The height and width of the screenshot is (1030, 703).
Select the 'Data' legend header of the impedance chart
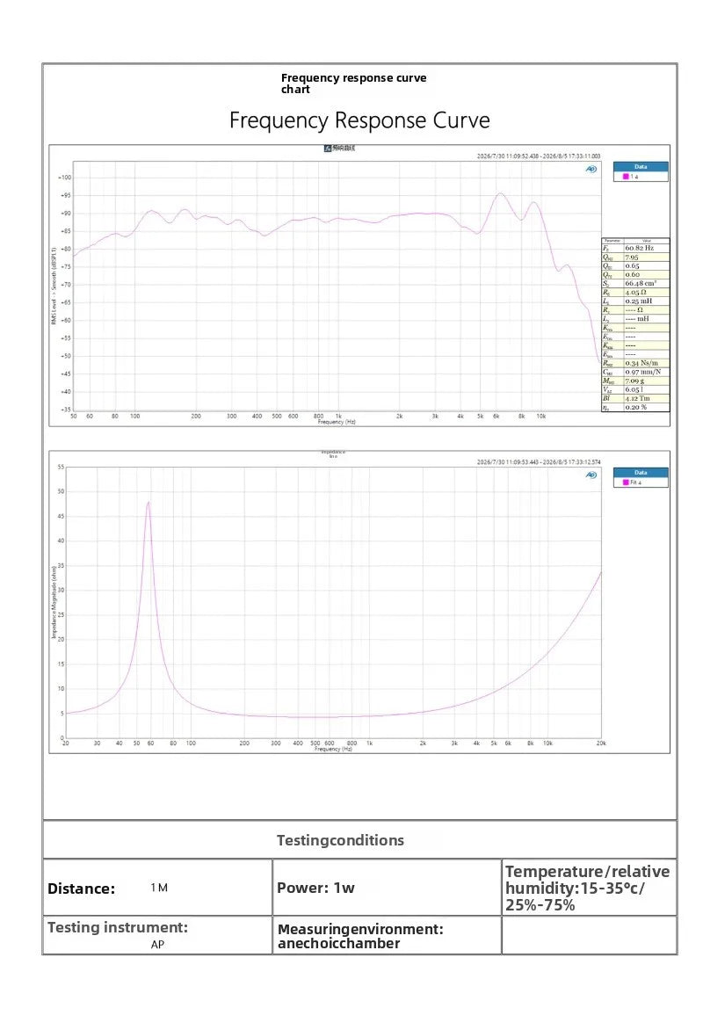(641, 472)
